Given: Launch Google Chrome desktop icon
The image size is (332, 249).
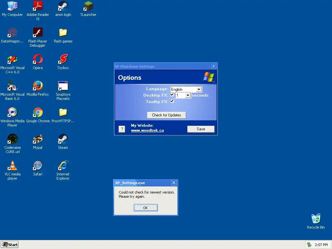Looking at the screenshot, I should 38,115.
